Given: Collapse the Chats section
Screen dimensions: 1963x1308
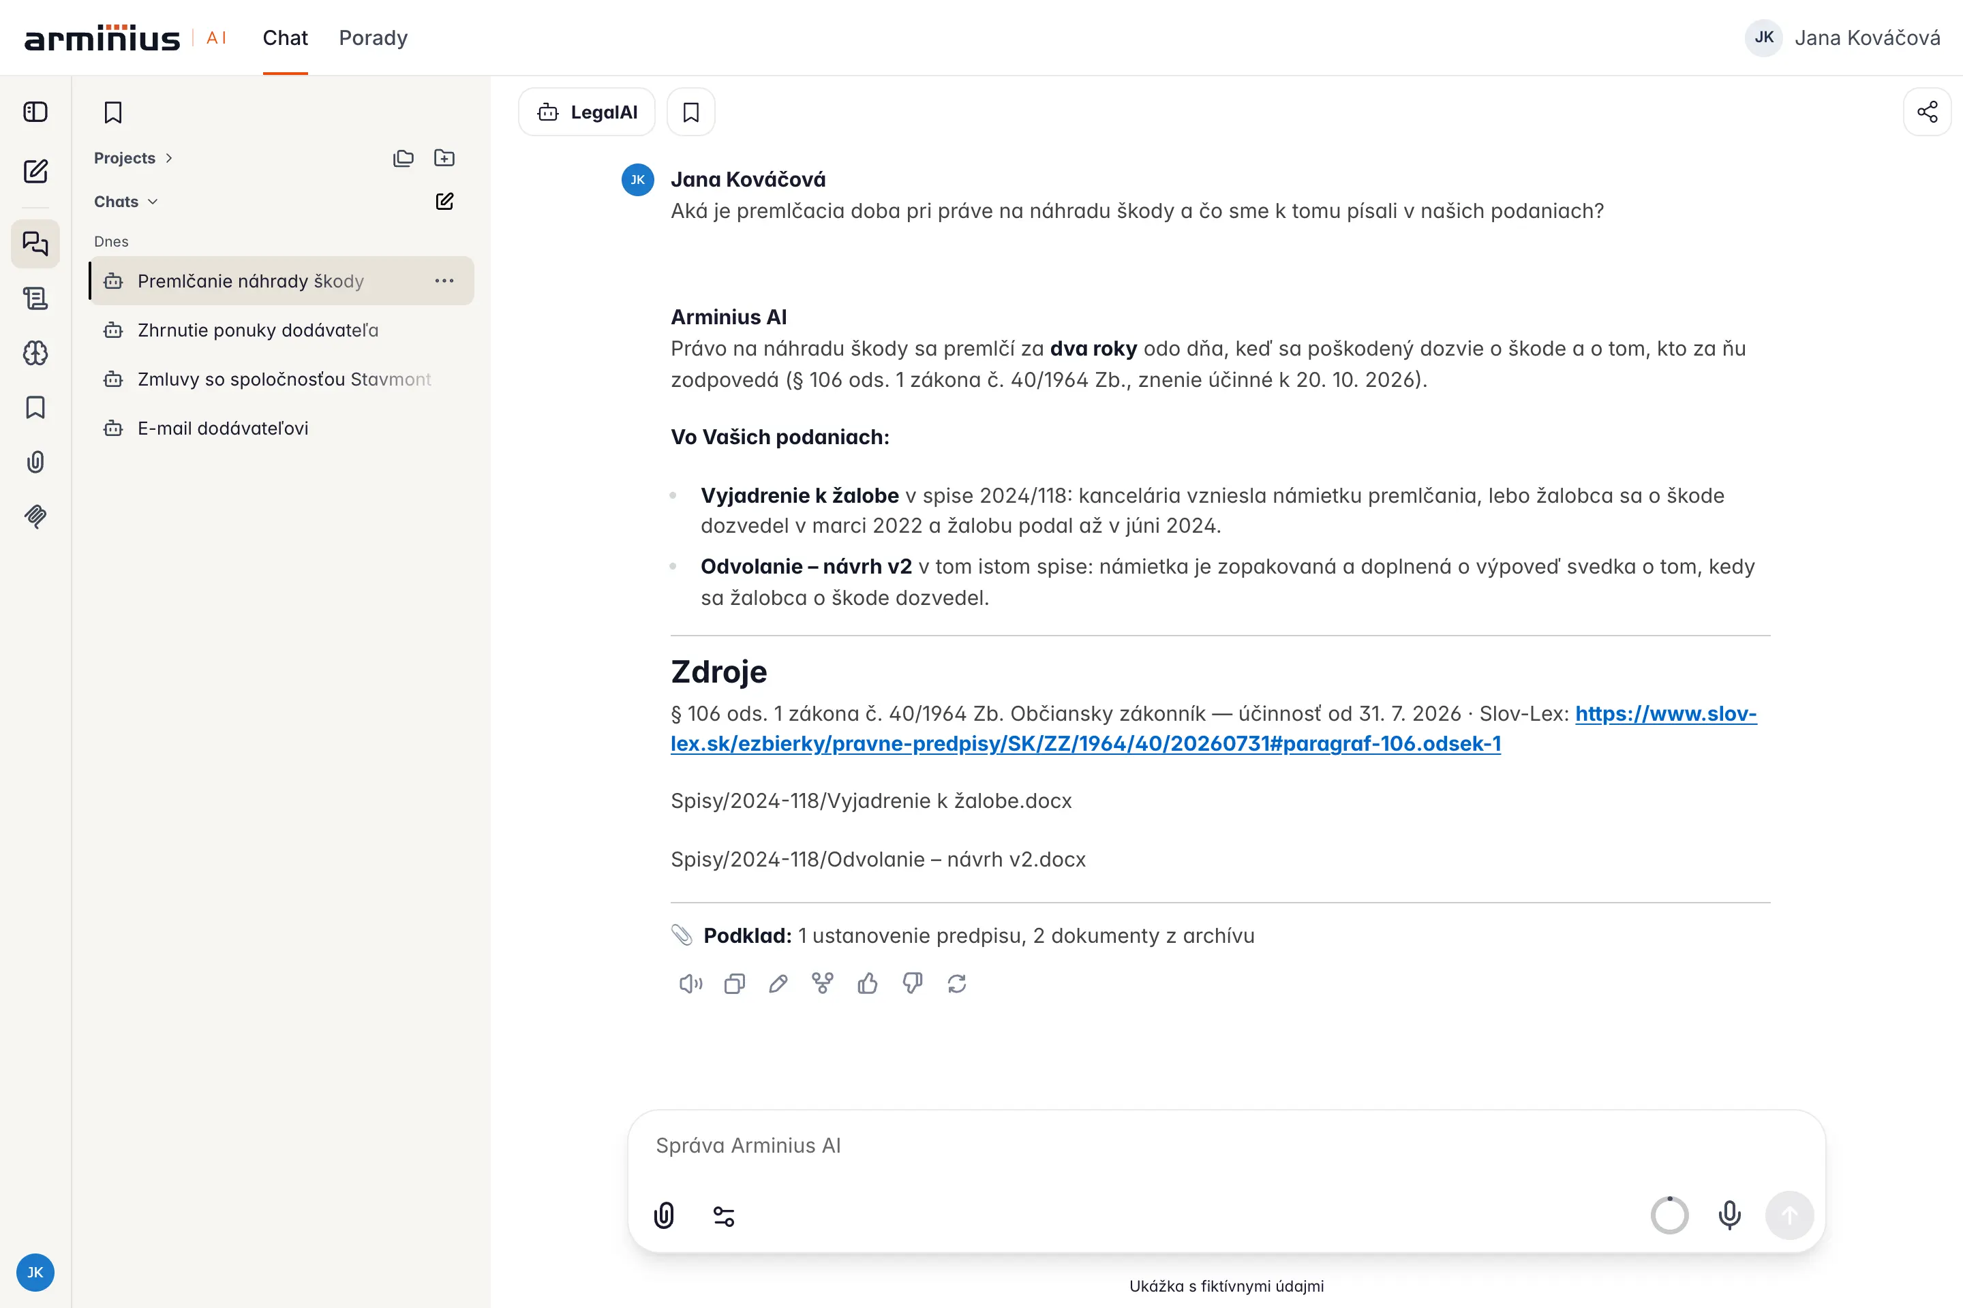Looking at the screenshot, I should (x=126, y=201).
